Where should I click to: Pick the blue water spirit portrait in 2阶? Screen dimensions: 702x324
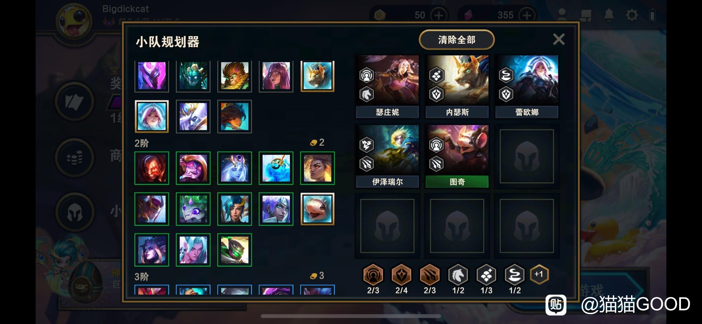click(276, 168)
